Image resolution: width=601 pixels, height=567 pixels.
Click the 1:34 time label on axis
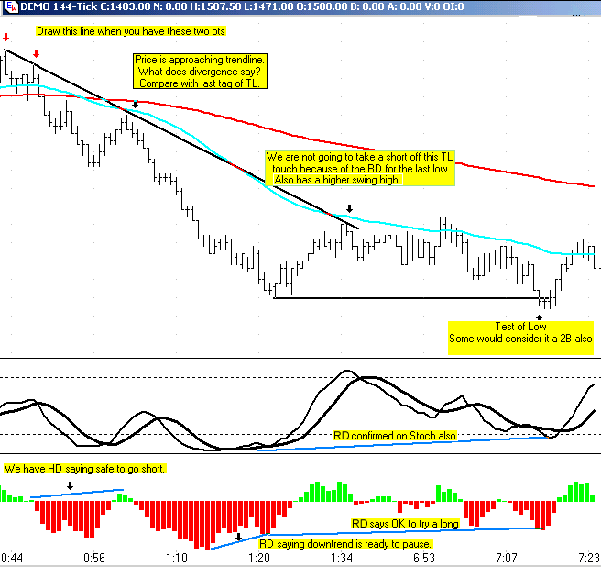[x=342, y=558]
